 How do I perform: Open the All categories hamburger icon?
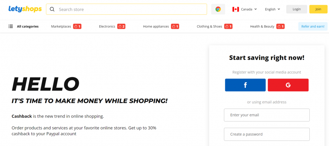[x=11, y=26]
